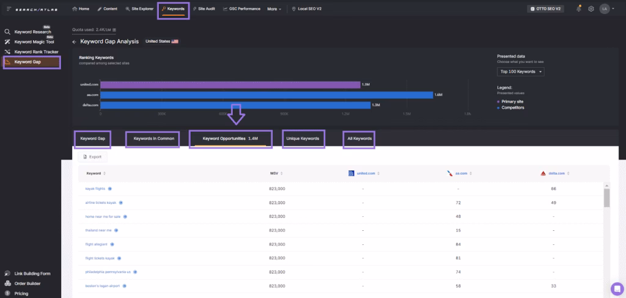Screen dimensions: 626x298
Task: Expand the Top 100 Keywords dropdown
Action: tap(520, 72)
